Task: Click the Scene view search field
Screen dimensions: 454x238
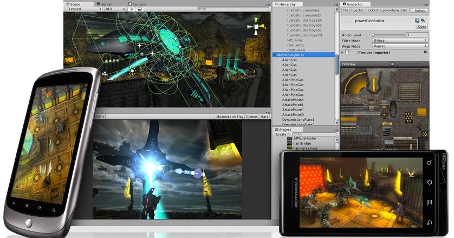Action: [x=233, y=9]
